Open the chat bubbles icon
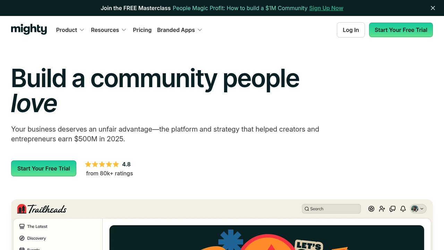This screenshot has height=250, width=444. (392, 209)
